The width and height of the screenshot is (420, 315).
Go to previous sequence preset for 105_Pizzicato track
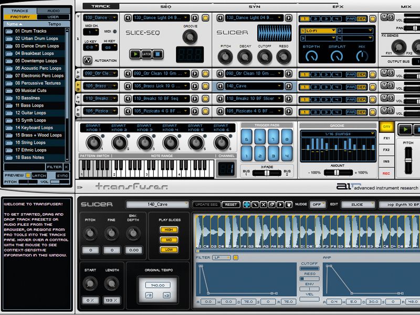pos(128,111)
